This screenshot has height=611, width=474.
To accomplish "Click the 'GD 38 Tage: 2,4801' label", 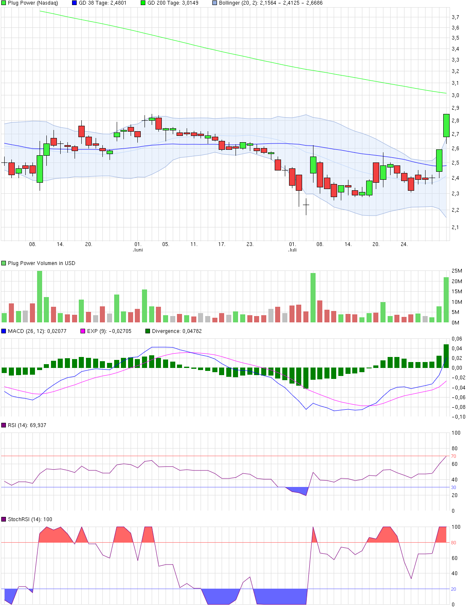I will 102,3.
